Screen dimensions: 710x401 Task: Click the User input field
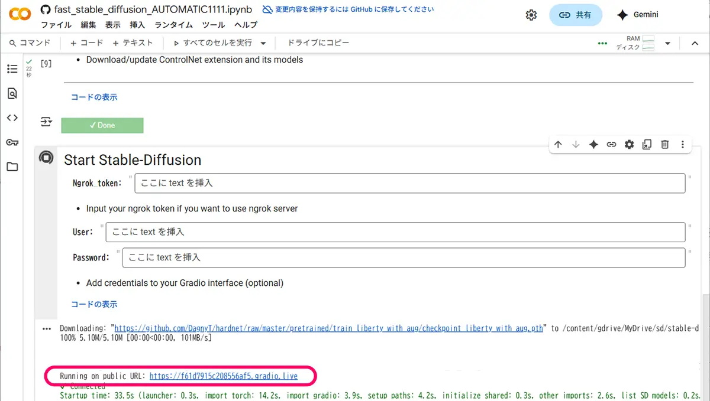point(395,232)
